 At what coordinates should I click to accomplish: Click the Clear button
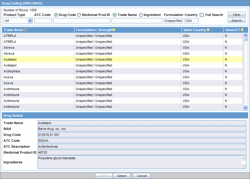point(236,14)
